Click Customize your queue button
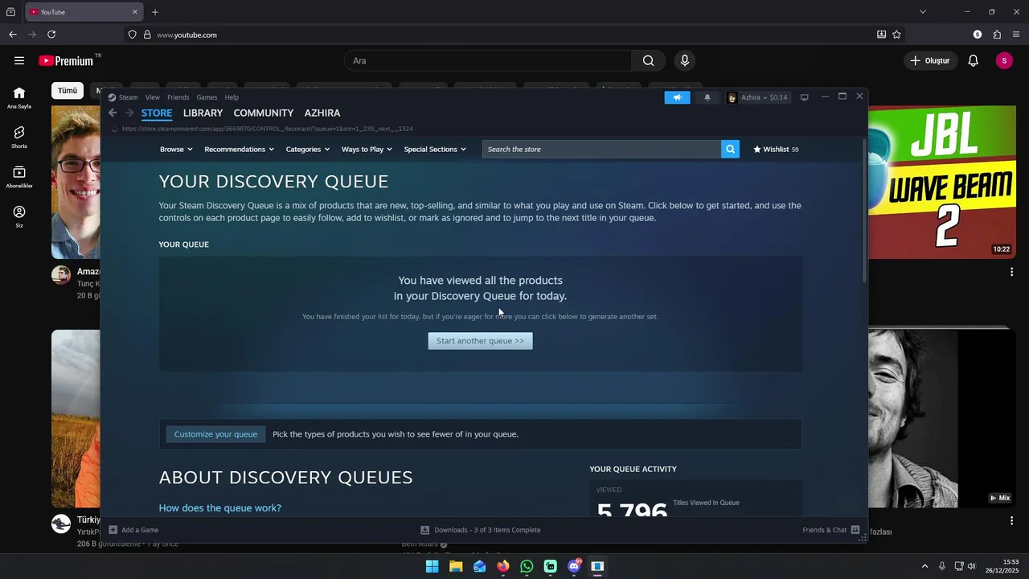Viewport: 1029px width, 579px height. pos(215,434)
